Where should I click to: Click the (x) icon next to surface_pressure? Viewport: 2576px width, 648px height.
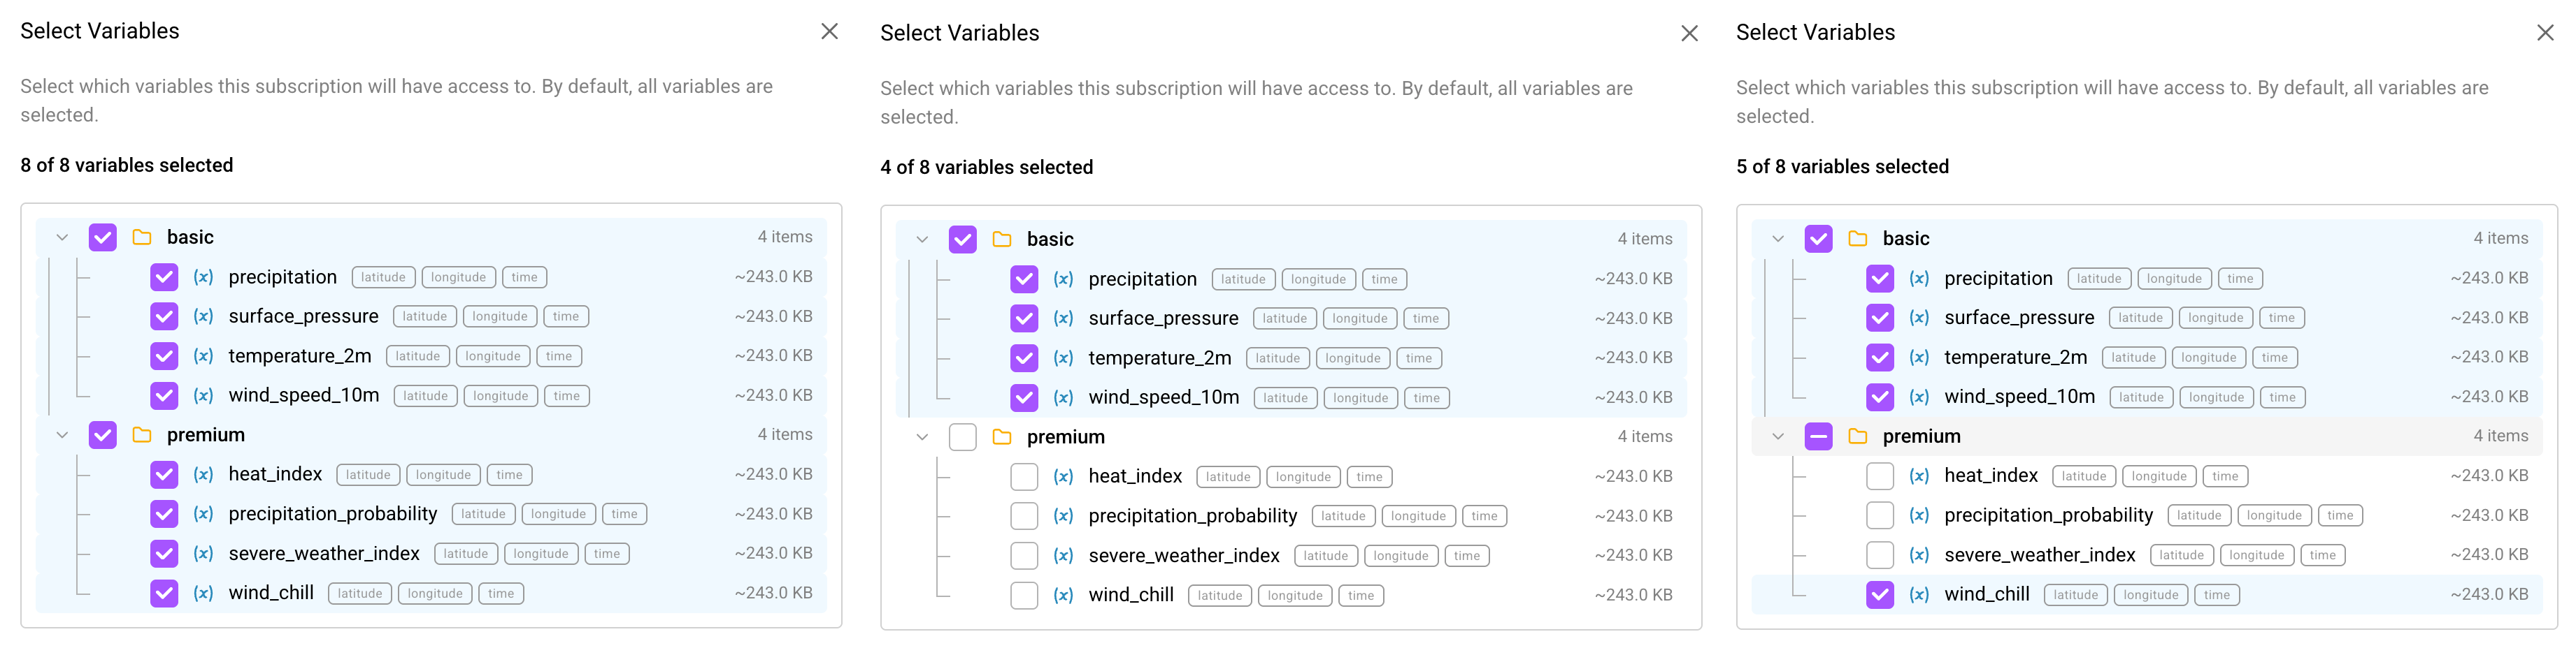[203, 316]
